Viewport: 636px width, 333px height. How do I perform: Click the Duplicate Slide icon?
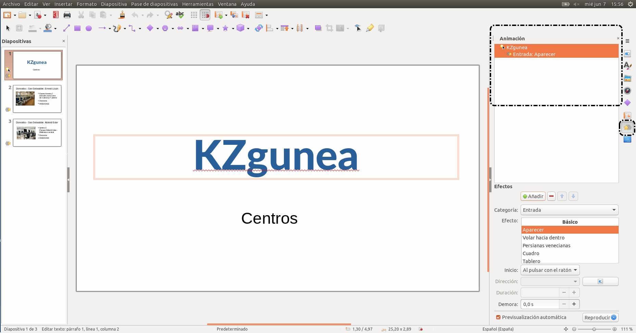pos(234,15)
